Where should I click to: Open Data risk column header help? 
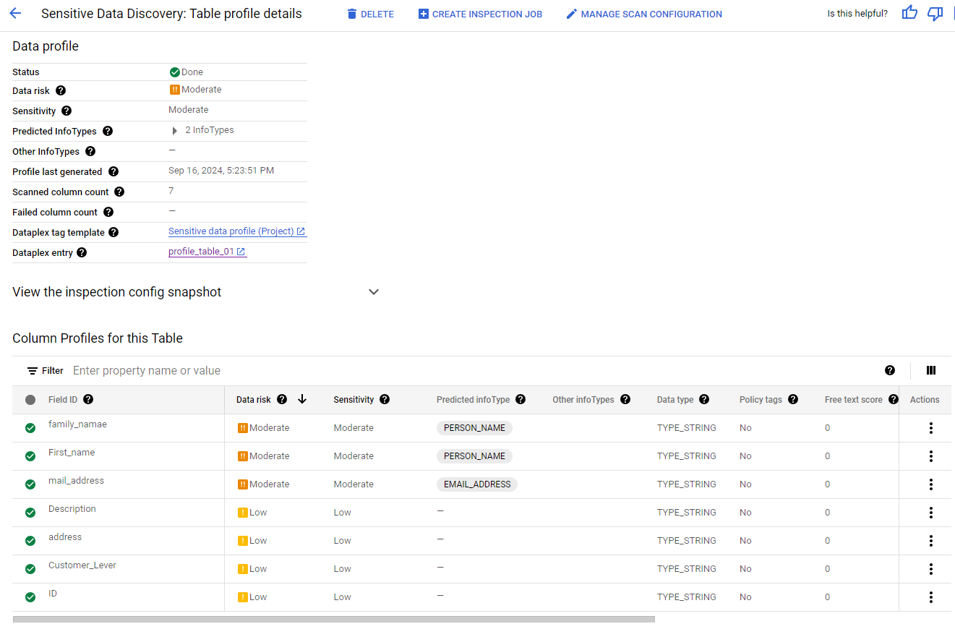(x=282, y=400)
